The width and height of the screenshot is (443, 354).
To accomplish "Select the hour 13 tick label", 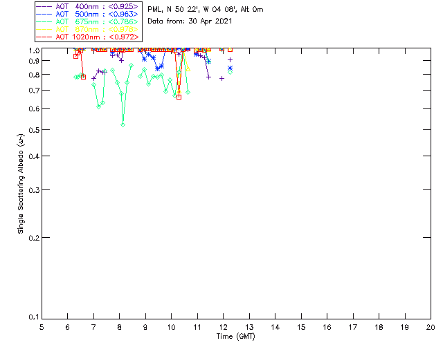I will (249, 327).
